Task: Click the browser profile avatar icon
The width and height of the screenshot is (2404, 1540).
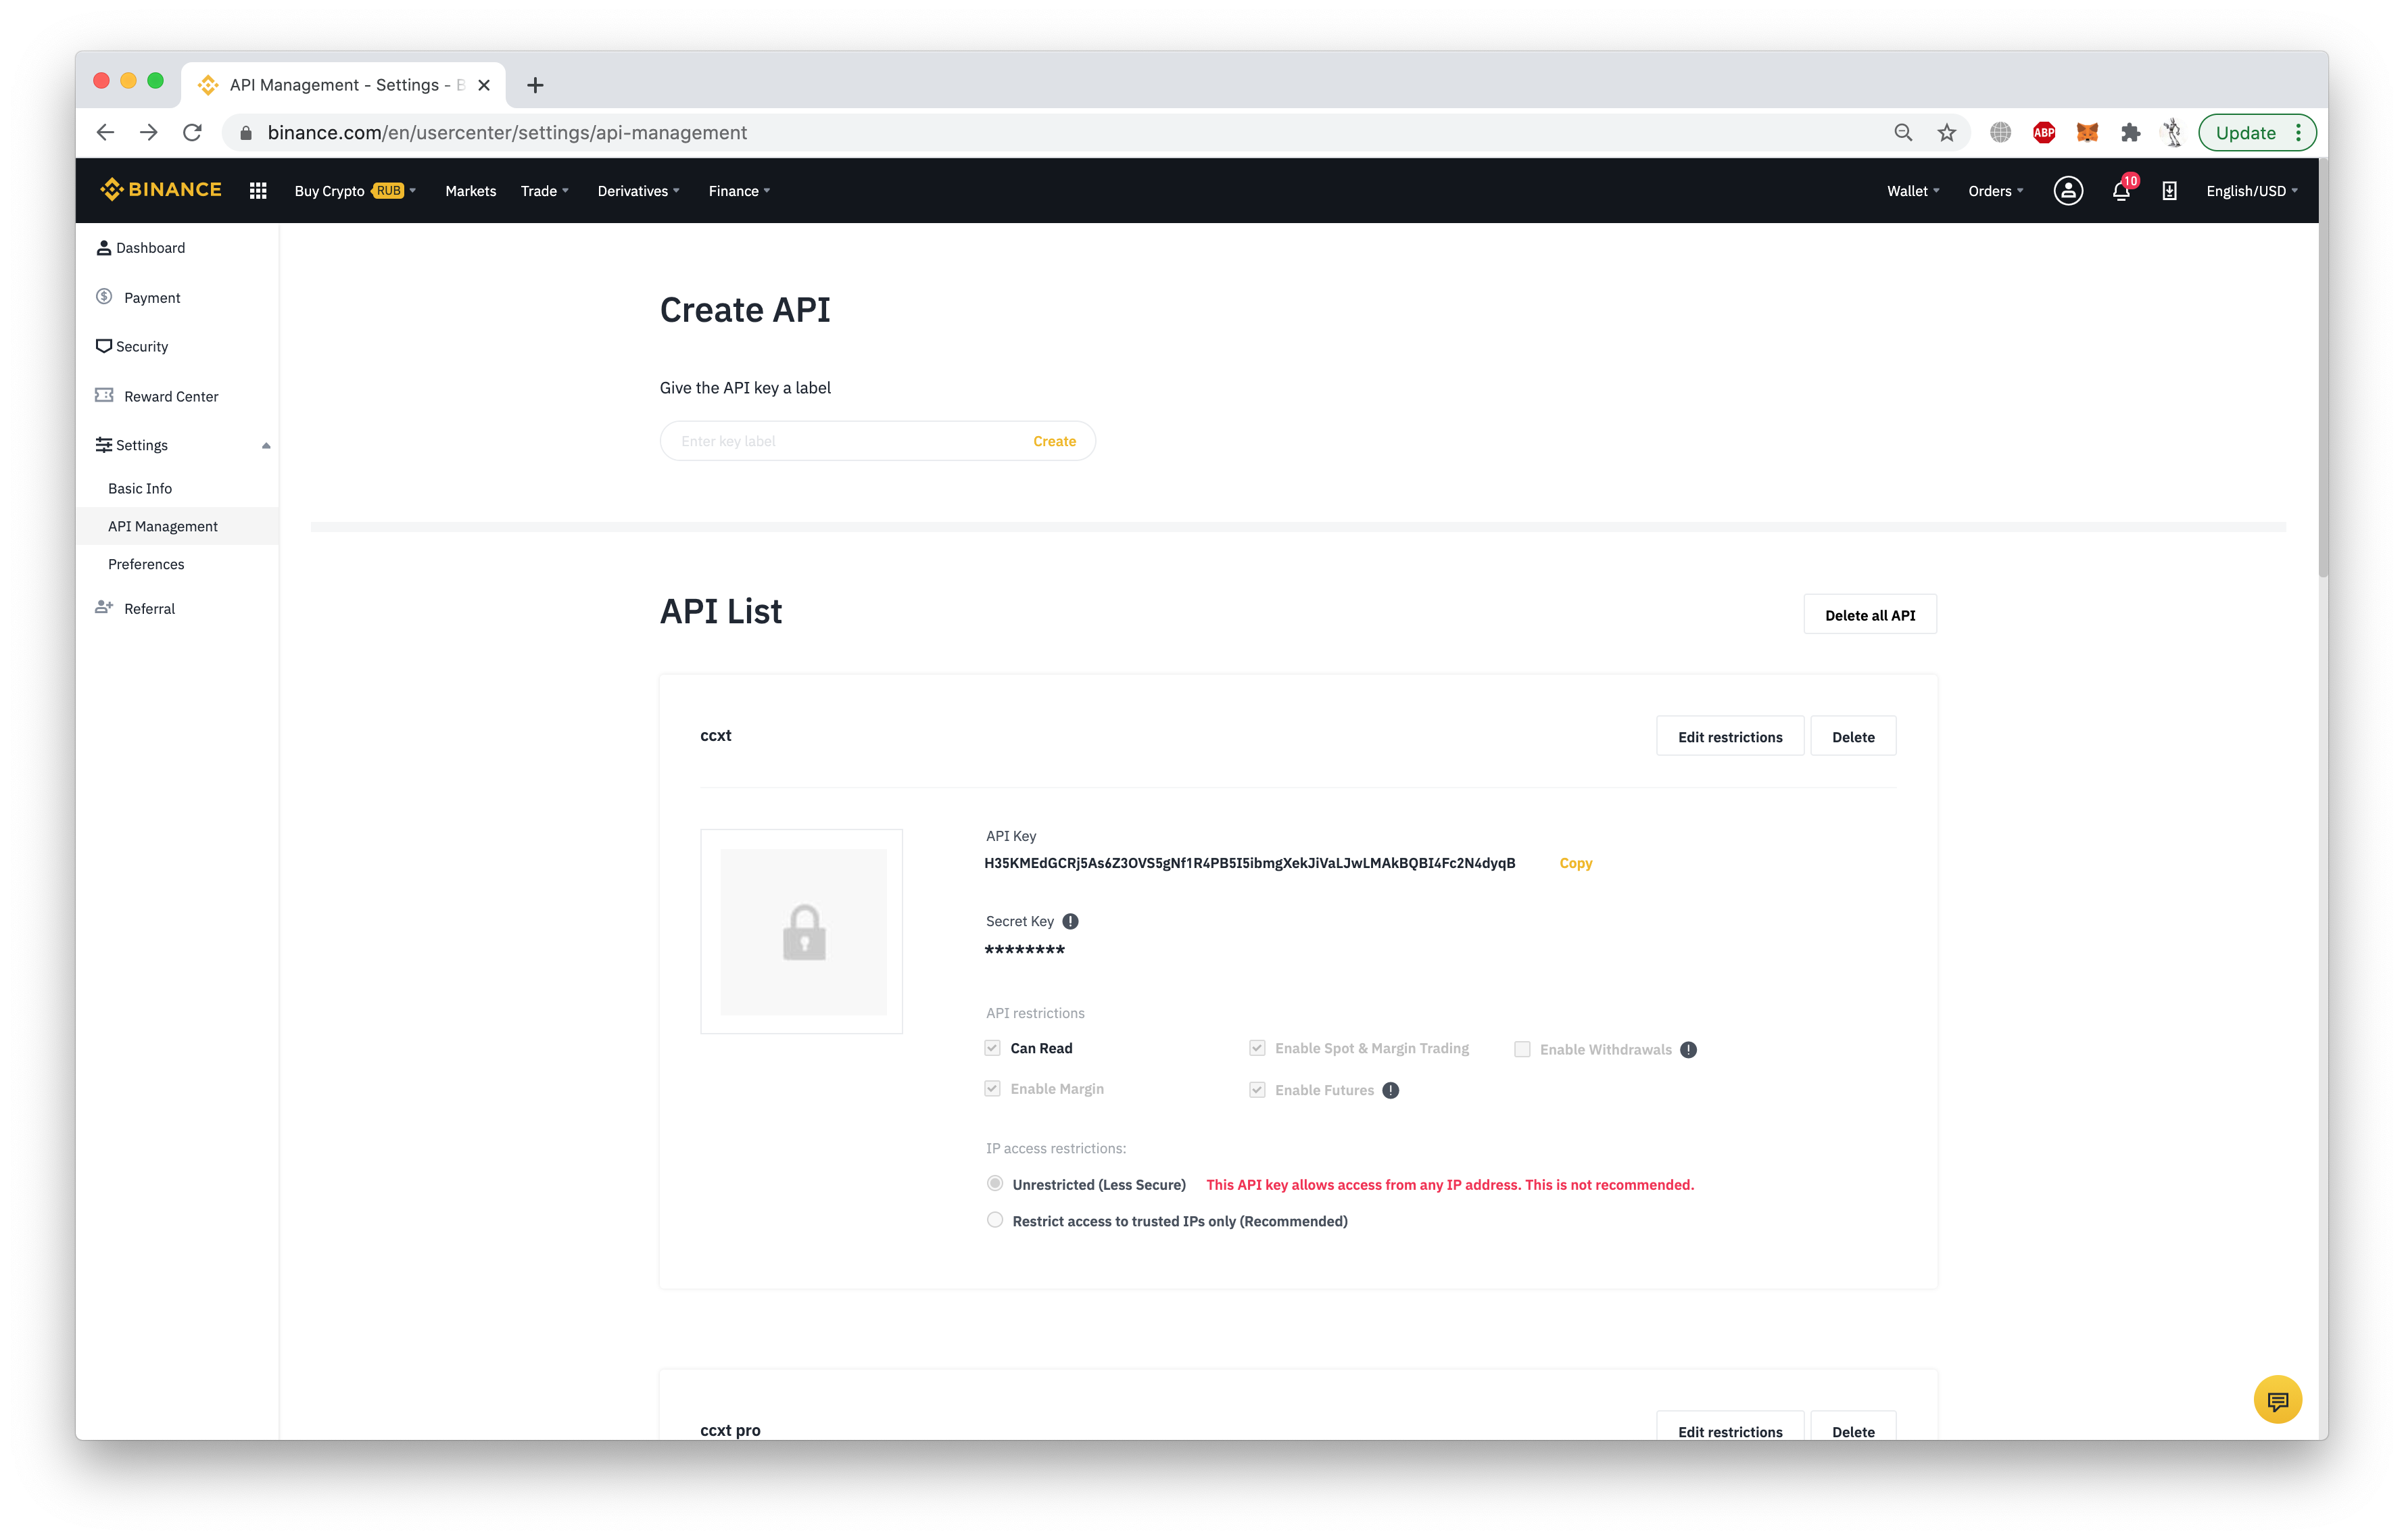Action: [2172, 133]
